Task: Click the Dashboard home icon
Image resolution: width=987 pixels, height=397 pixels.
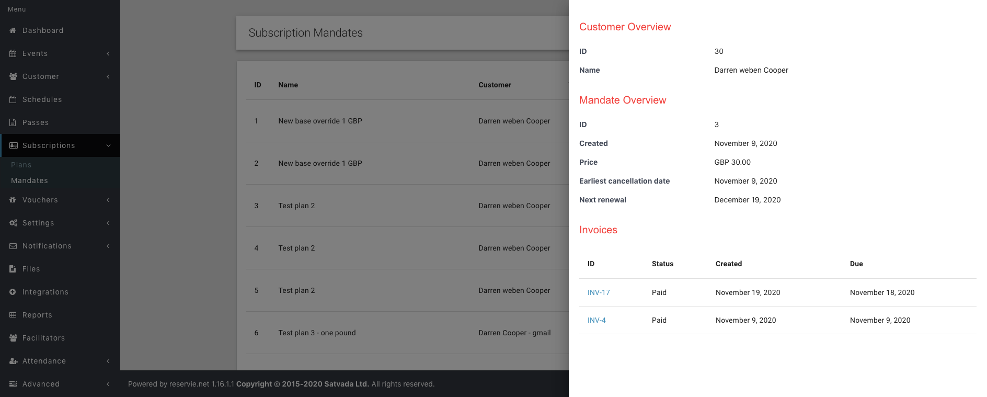Action: click(x=13, y=30)
